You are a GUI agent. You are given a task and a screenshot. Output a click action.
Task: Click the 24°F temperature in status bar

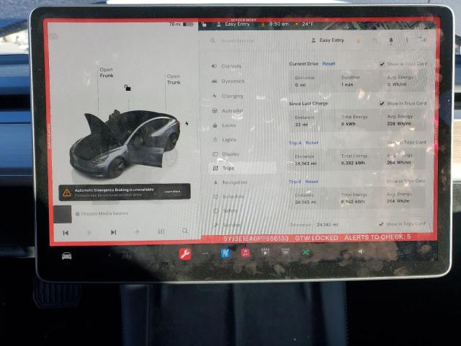tap(308, 24)
